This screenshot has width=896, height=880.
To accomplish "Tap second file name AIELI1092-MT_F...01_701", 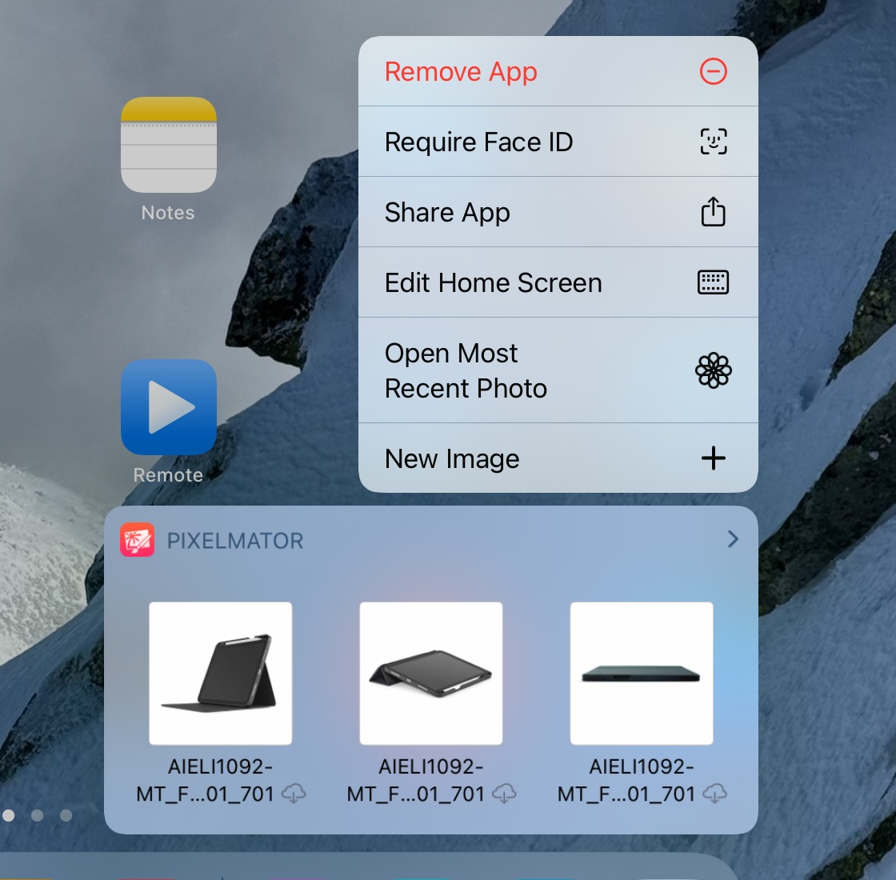I will (x=416, y=780).
